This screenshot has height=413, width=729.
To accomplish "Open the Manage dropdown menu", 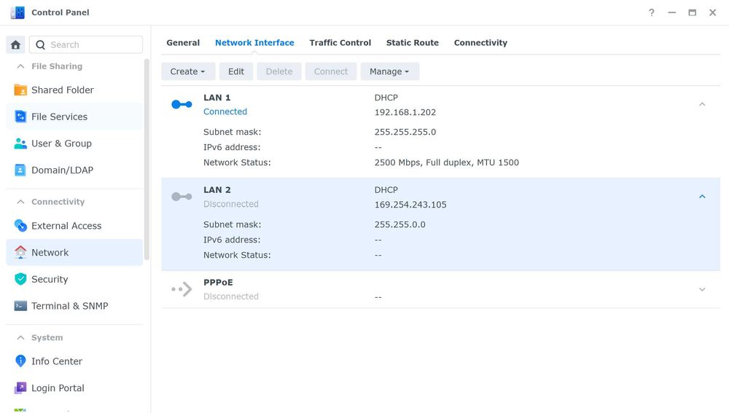I will (389, 71).
